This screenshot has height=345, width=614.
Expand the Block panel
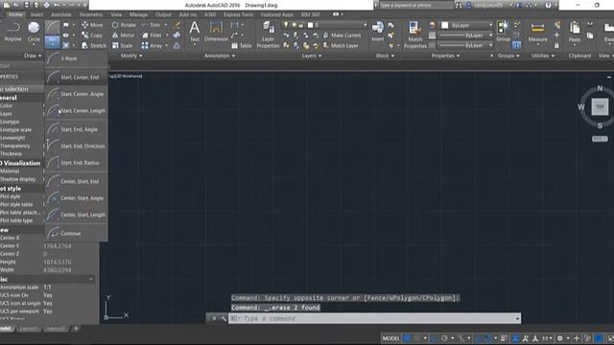click(386, 56)
